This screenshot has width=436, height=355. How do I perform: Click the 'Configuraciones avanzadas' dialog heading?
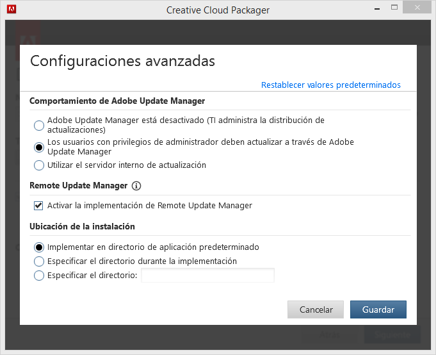122,62
